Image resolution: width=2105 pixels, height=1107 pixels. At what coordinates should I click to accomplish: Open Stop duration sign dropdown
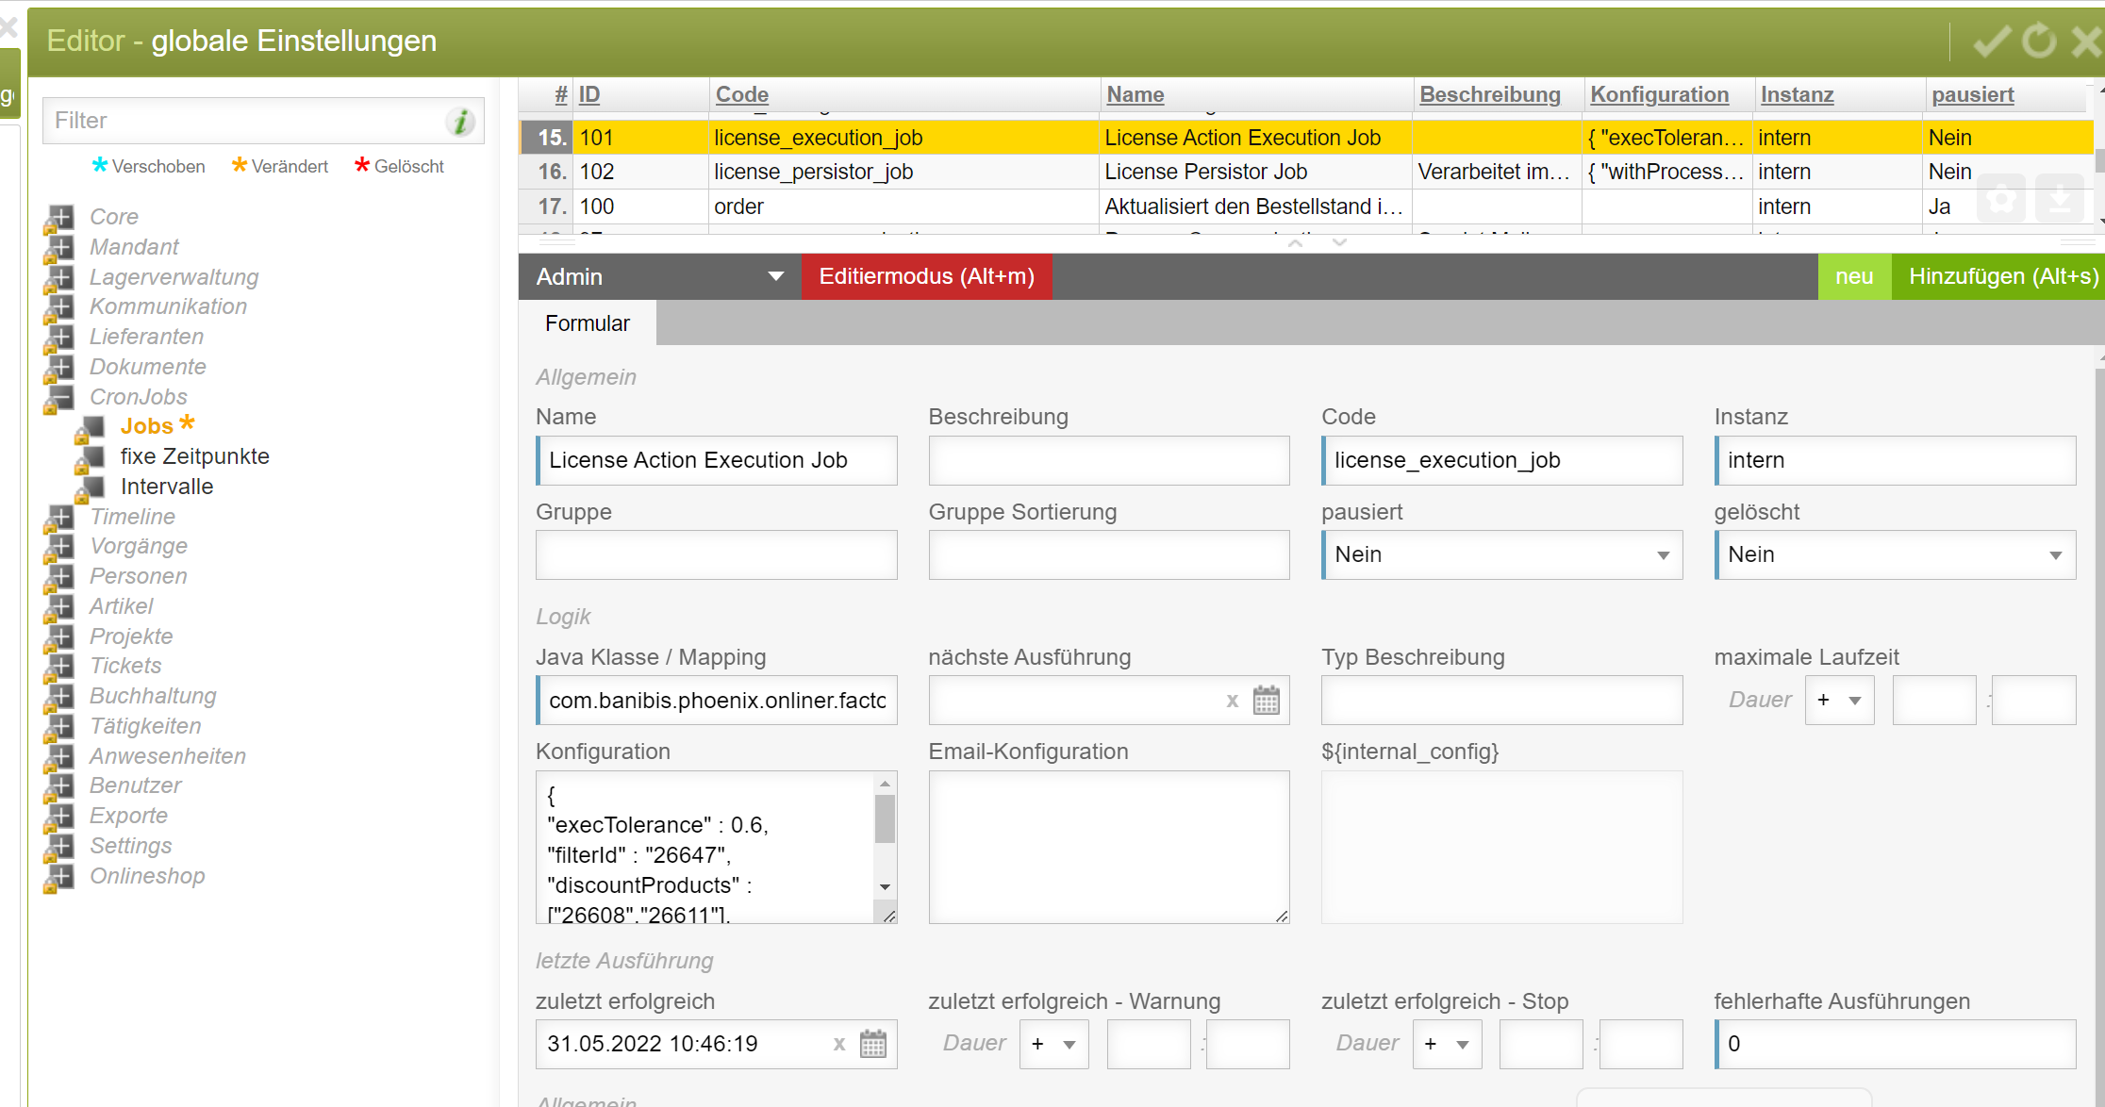pos(1447,1044)
